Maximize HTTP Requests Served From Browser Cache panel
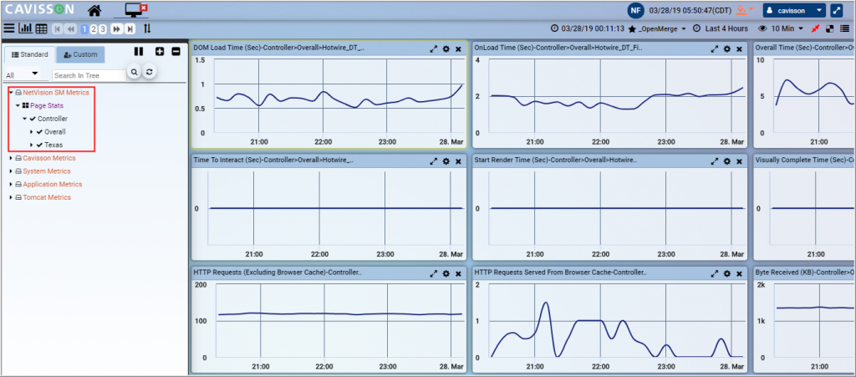Screen dimensions: 856x377 tap(715, 273)
